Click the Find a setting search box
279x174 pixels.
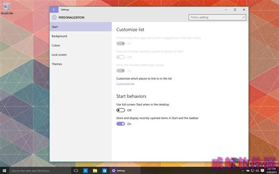point(217,17)
